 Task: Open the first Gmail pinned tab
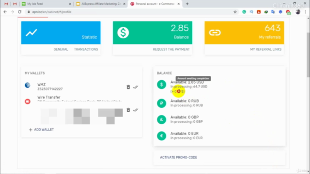[6, 4]
